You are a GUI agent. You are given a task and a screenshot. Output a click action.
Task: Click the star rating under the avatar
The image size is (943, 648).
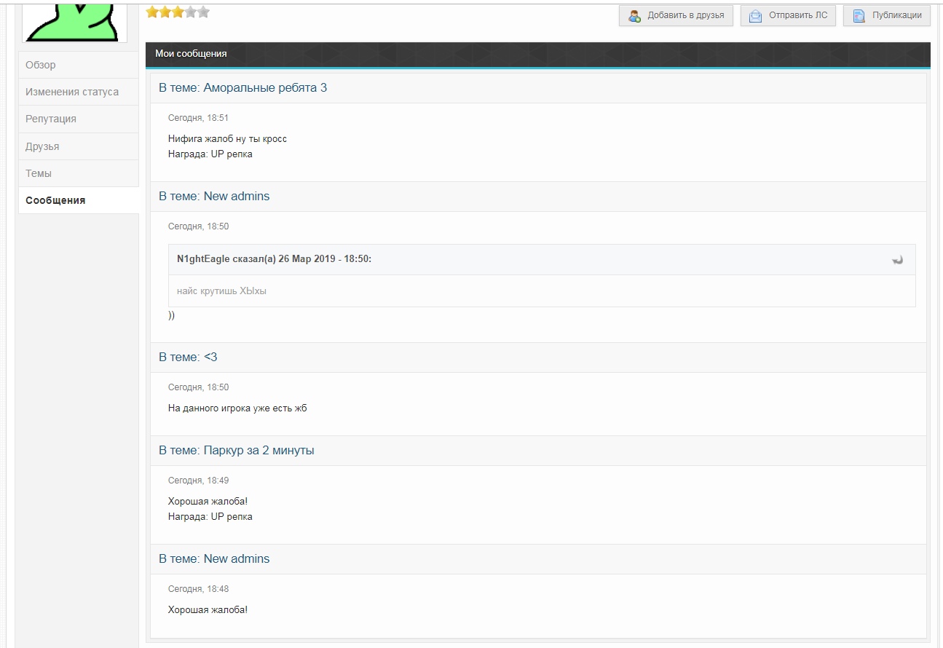point(178,12)
